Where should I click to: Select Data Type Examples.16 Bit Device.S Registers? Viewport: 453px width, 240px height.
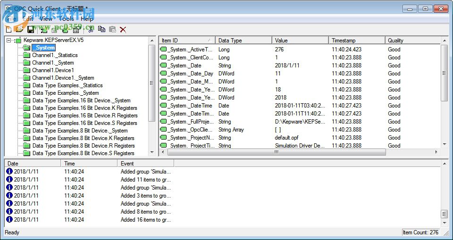(x=84, y=123)
